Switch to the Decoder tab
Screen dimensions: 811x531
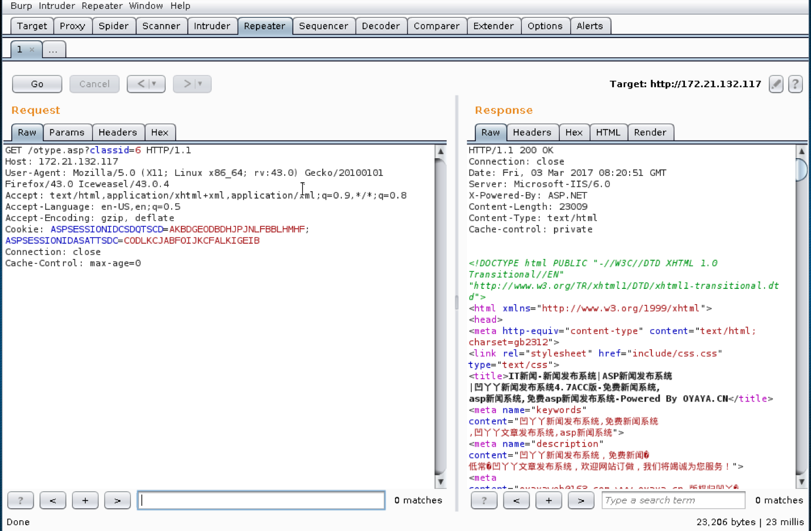coord(381,26)
